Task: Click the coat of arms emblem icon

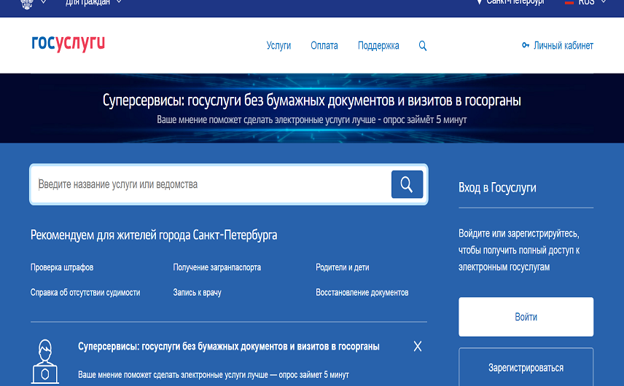Action: pos(27,3)
